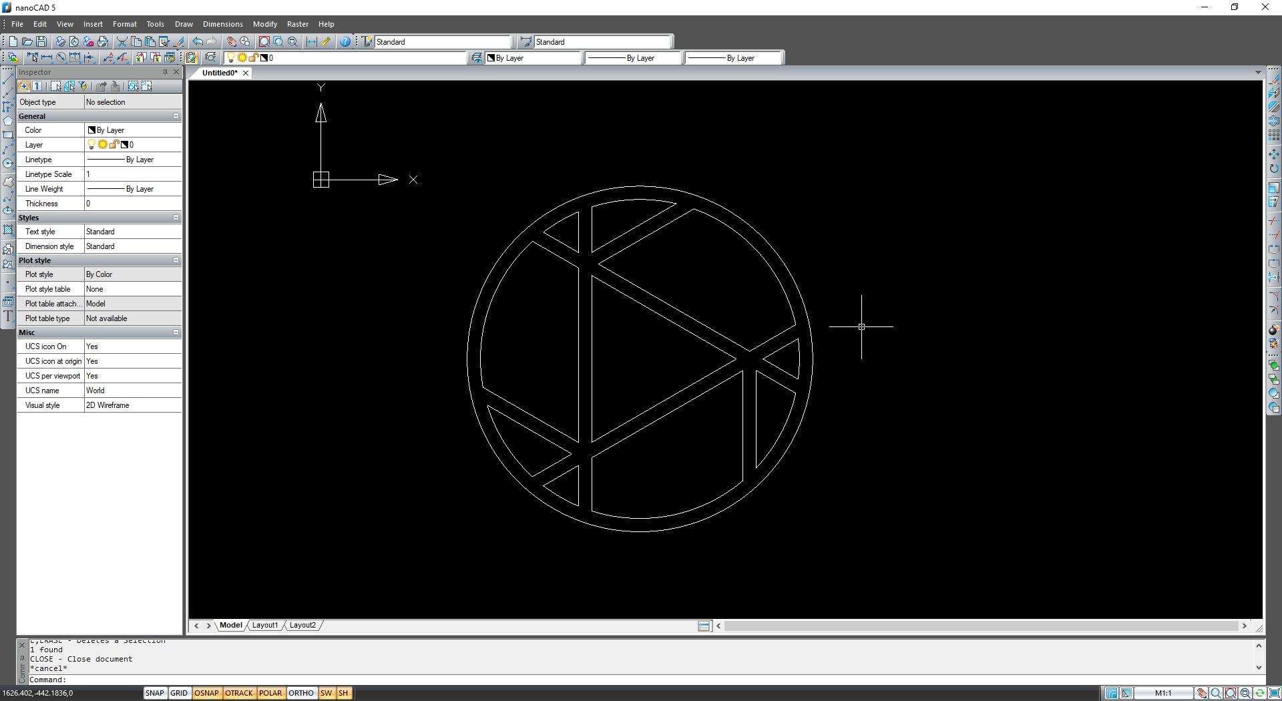Click the measure ruler icon
Screen dimensions: 1282x701
pyautogui.click(x=325, y=41)
